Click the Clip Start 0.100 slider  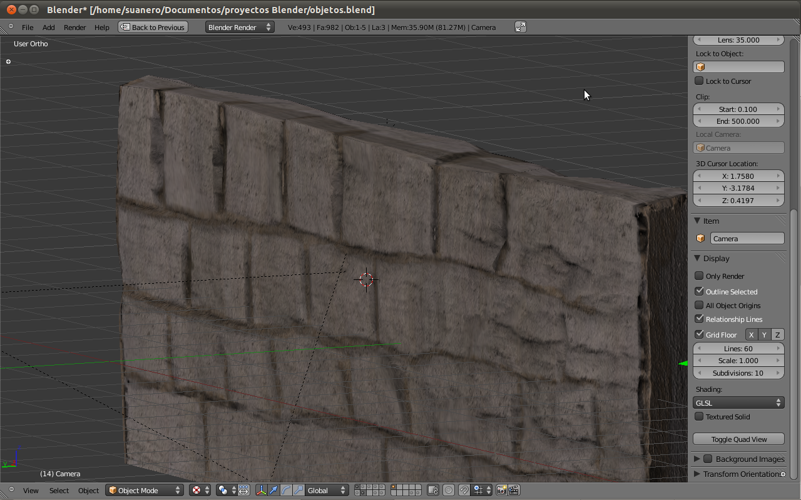(x=738, y=109)
